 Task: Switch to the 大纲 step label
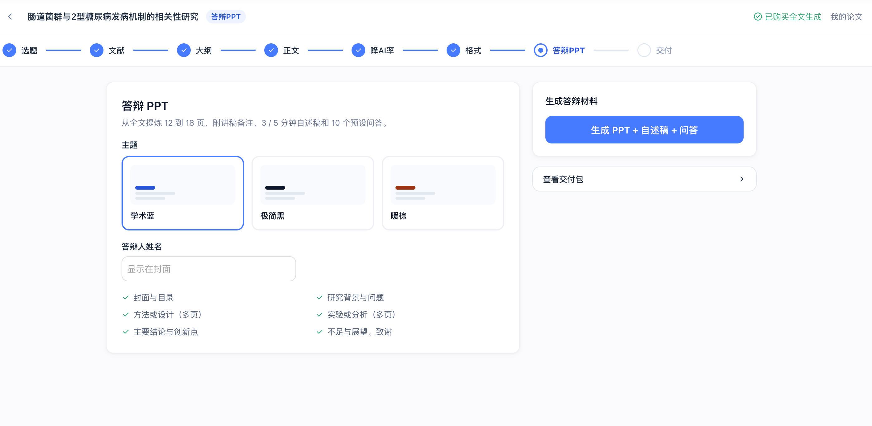(204, 51)
